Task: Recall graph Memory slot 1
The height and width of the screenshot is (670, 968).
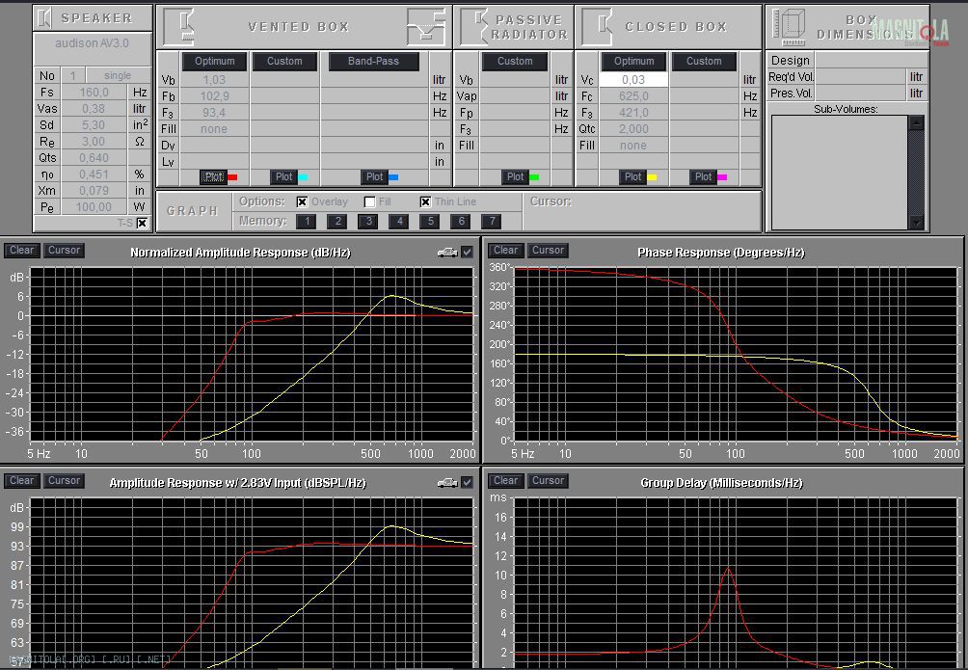Action: (307, 221)
